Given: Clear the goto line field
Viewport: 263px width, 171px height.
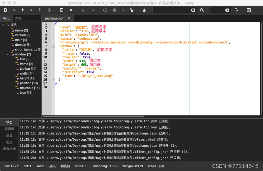Looking at the screenshot, I should coord(227,10).
